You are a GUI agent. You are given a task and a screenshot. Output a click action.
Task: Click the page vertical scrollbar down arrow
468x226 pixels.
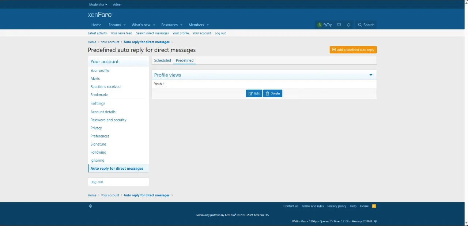click(x=466, y=223)
